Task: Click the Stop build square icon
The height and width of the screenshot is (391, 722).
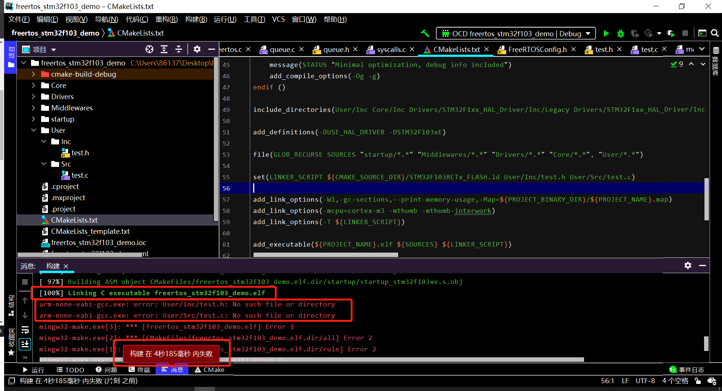Action: tap(25, 282)
